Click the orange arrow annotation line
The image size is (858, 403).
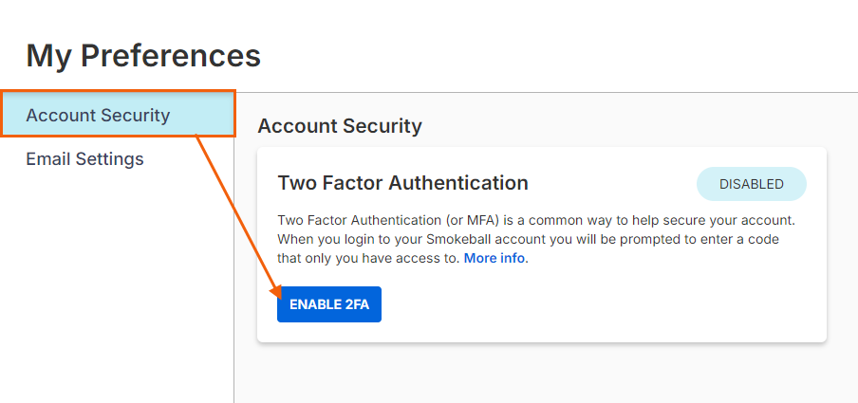(234, 210)
